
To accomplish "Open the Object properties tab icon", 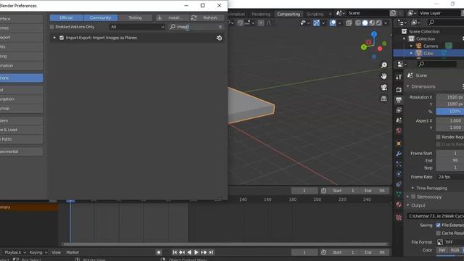I will point(399,144).
